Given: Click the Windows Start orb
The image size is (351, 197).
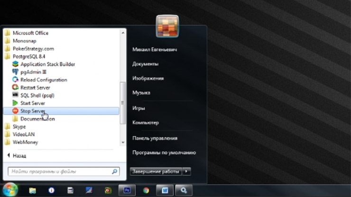Looking at the screenshot, I should click(x=10, y=190).
